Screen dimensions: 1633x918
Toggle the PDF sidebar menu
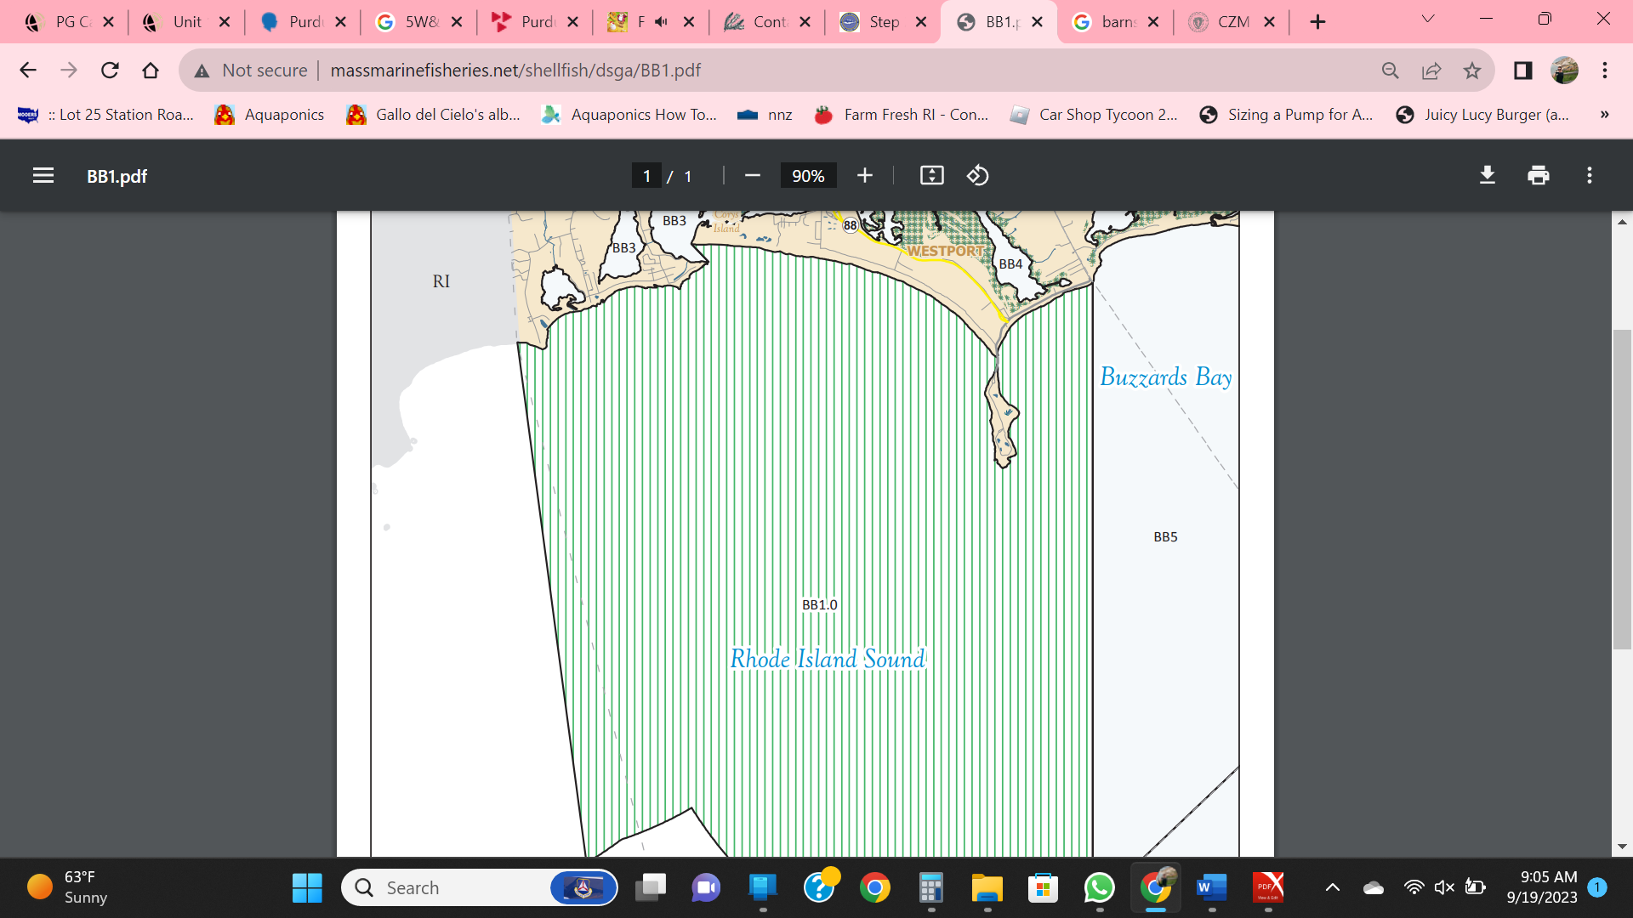[43, 175]
